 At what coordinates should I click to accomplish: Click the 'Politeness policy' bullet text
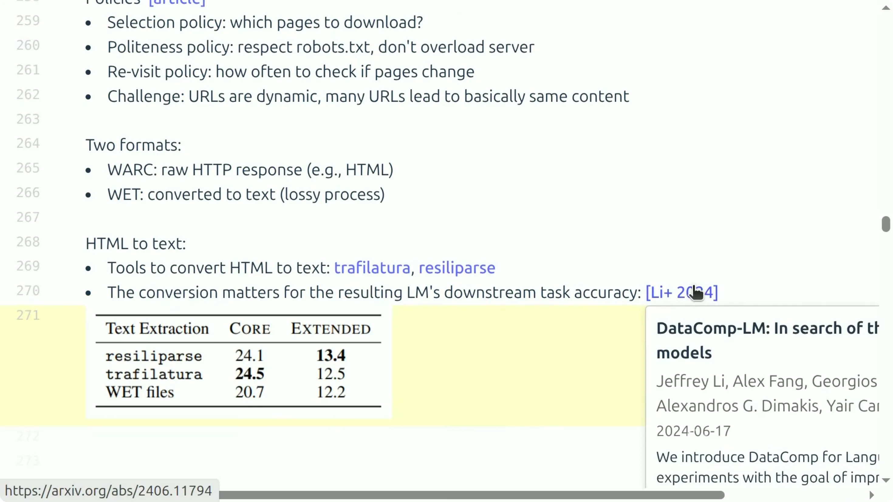(x=321, y=47)
